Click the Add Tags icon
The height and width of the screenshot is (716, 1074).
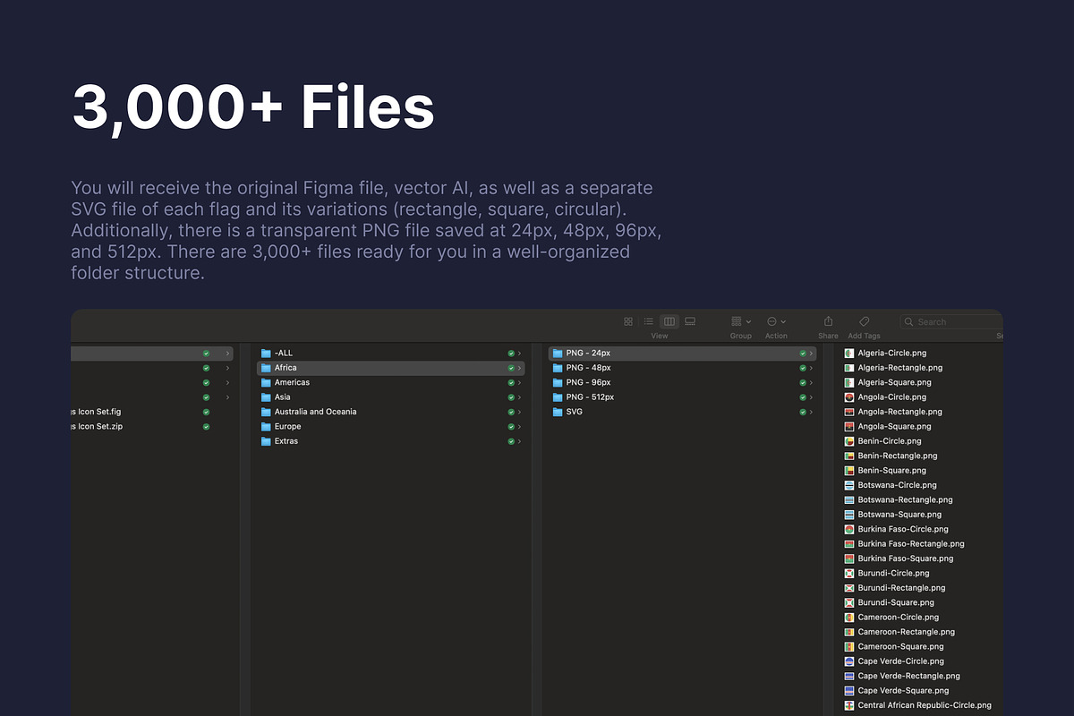click(x=864, y=321)
